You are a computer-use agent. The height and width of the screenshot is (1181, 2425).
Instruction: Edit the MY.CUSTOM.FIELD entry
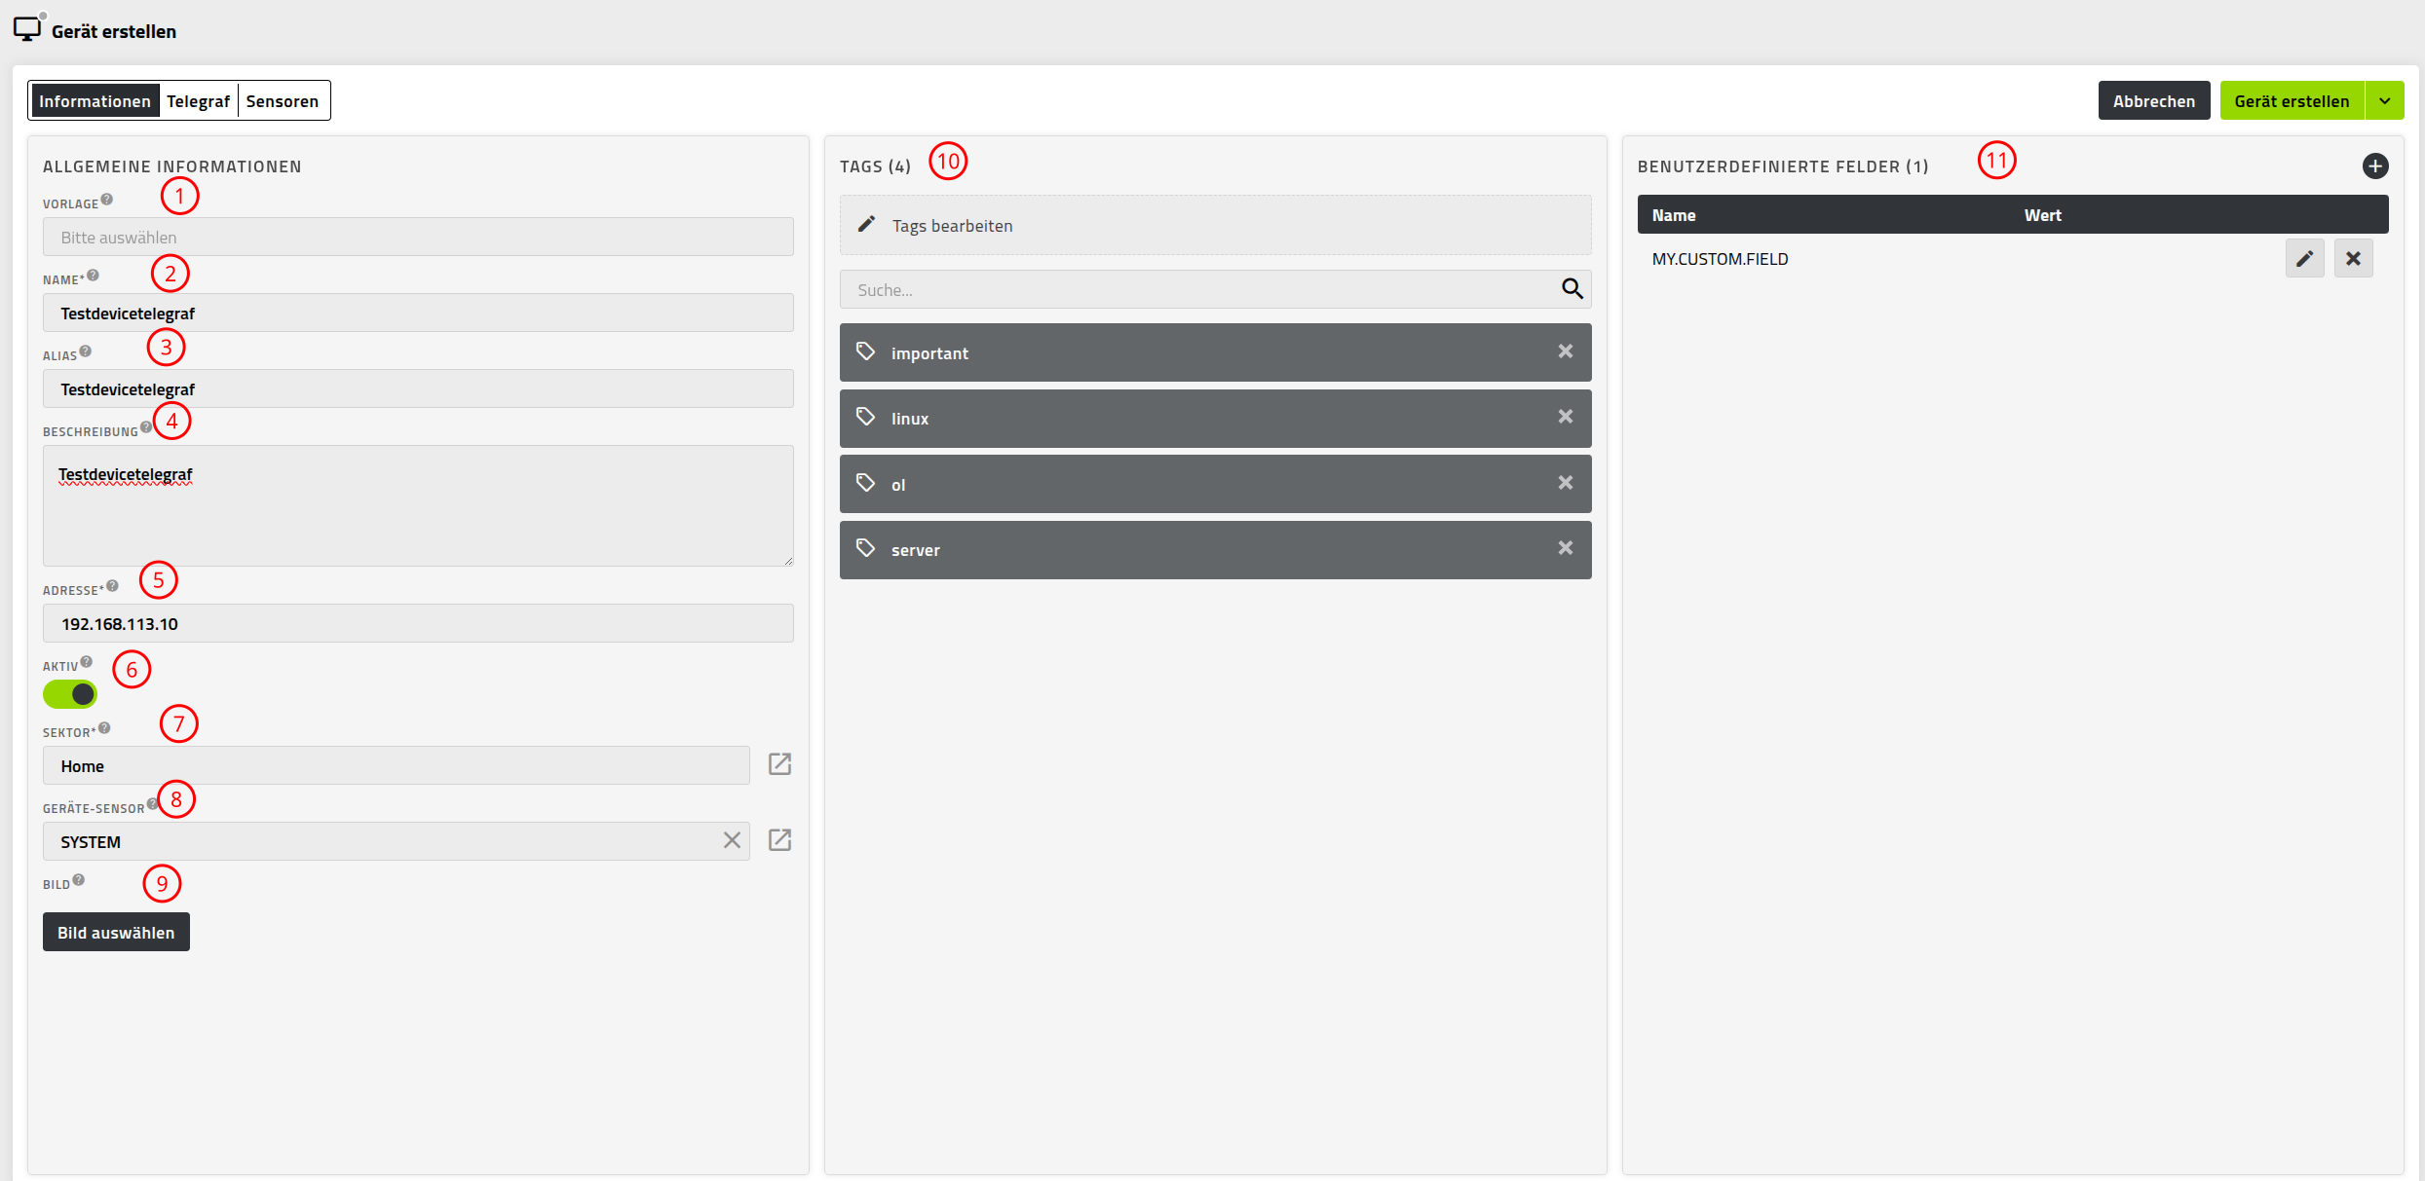tap(2305, 259)
